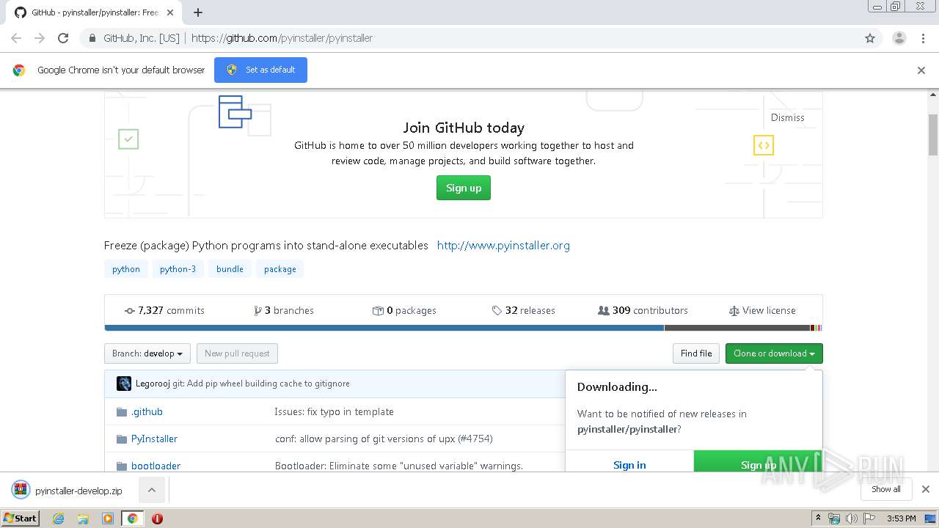Screen dimensions: 939x528
Task: Go forward with the browser forward arrow
Action: tap(40, 38)
